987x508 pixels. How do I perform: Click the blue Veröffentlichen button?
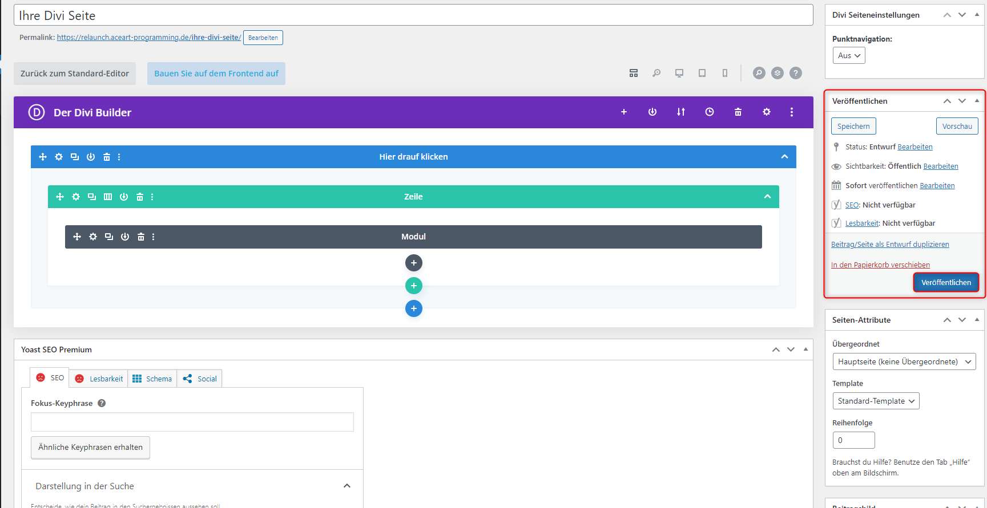[x=945, y=282]
